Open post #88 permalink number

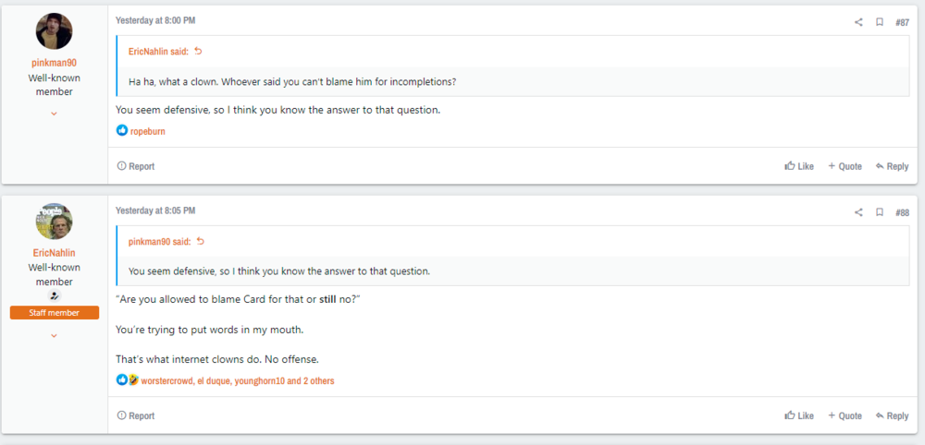(902, 212)
